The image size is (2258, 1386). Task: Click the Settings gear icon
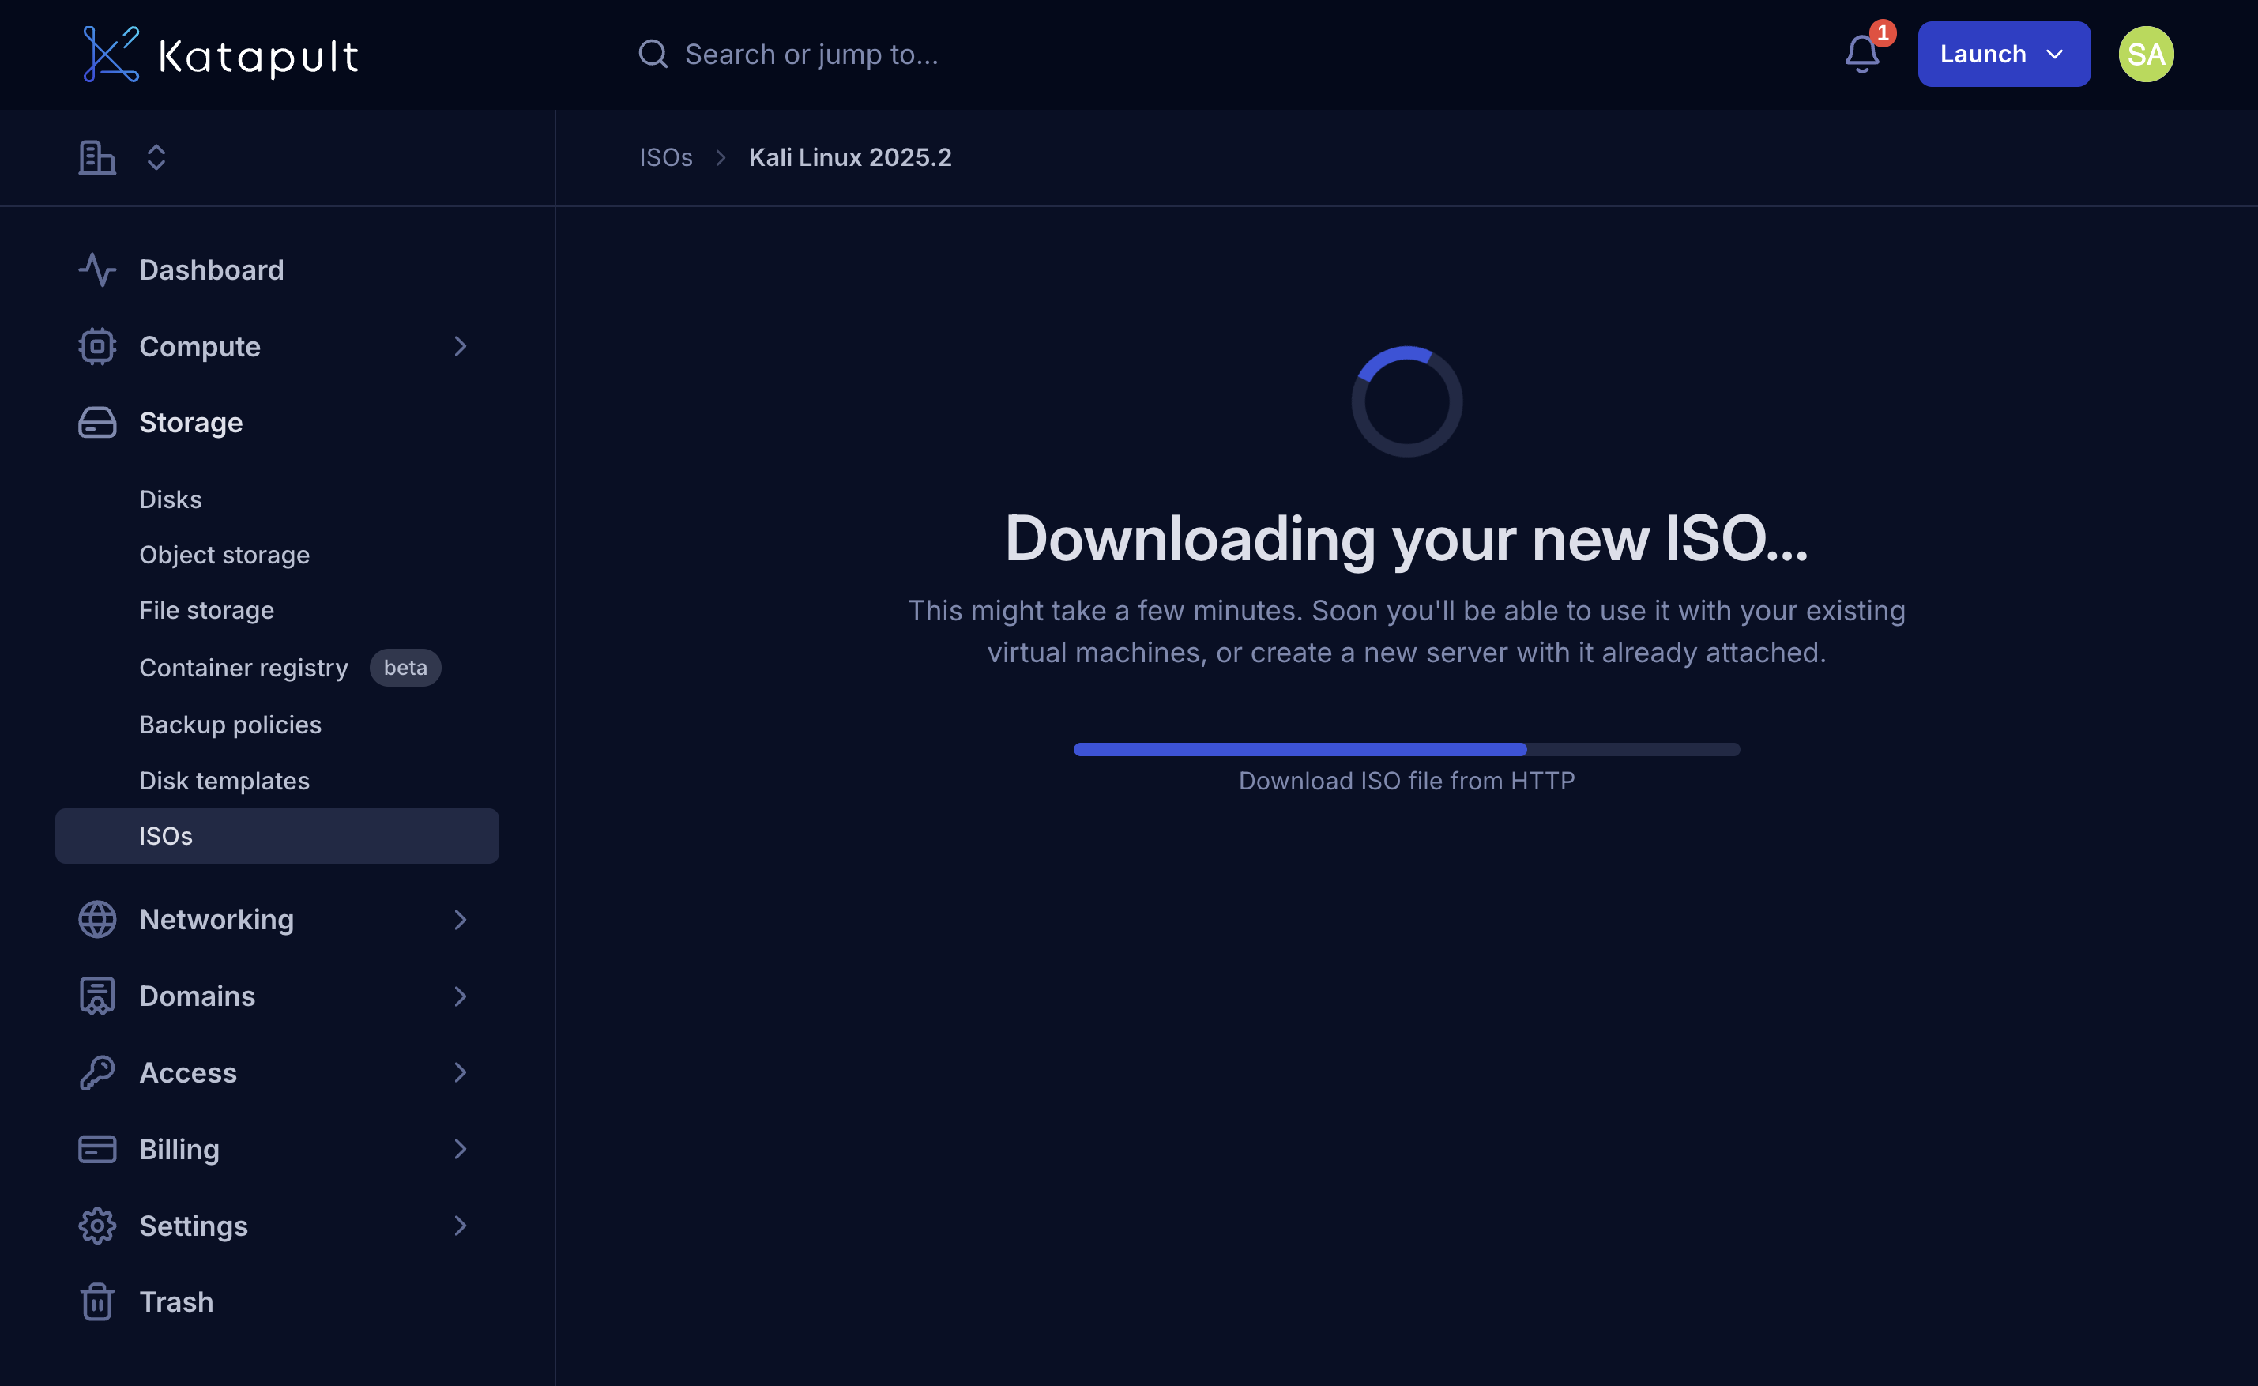97,1226
